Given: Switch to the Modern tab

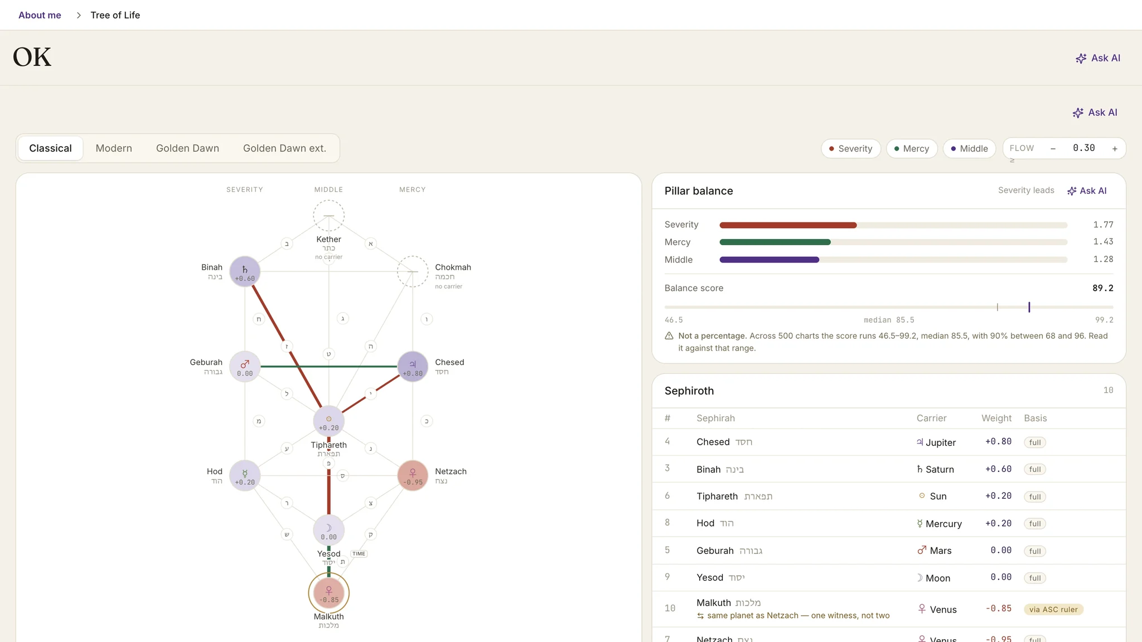Looking at the screenshot, I should (114, 148).
